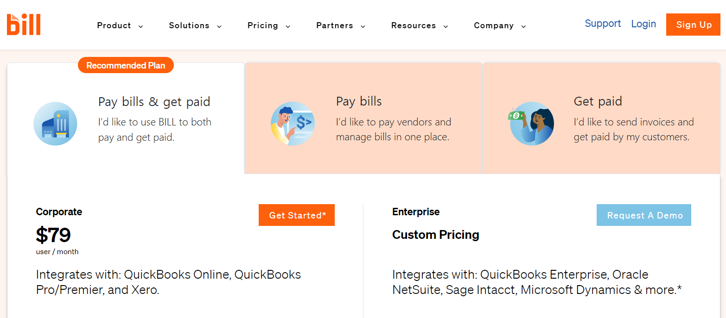Switch to the Pay bills tab
726x318 pixels.
point(363,118)
